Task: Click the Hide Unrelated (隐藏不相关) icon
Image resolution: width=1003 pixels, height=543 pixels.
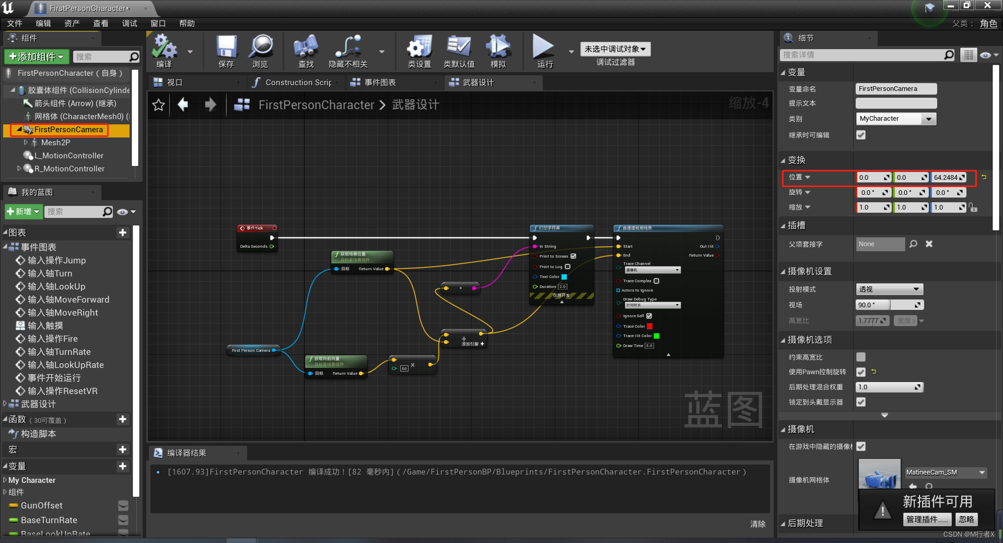Action: point(348,47)
